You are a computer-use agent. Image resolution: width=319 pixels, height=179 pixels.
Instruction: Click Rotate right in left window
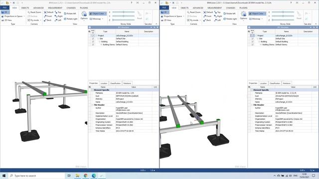(x=70, y=19)
